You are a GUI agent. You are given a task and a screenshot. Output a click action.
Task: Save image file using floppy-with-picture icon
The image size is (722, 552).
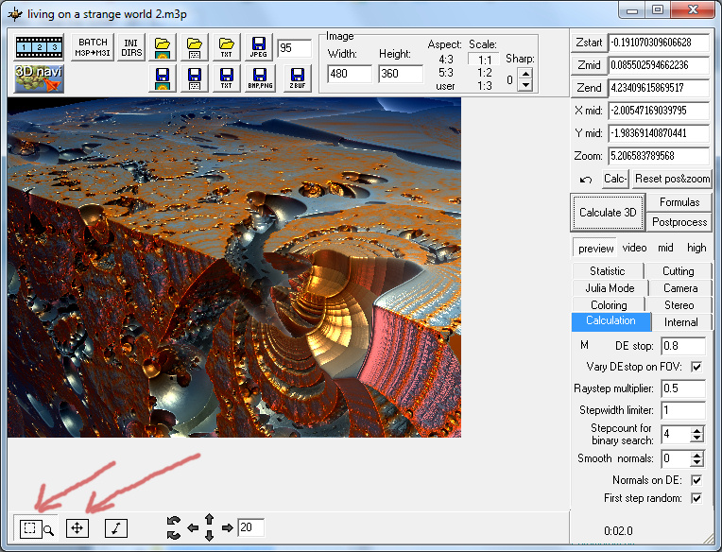click(x=163, y=78)
